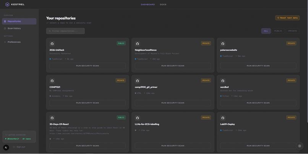Click the GitHub icon on LLMs-for-ECG-labelling card

click(138, 118)
